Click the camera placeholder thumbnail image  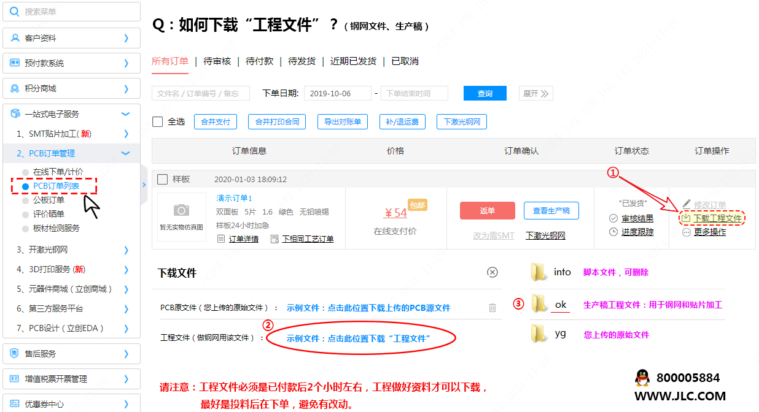[181, 211]
